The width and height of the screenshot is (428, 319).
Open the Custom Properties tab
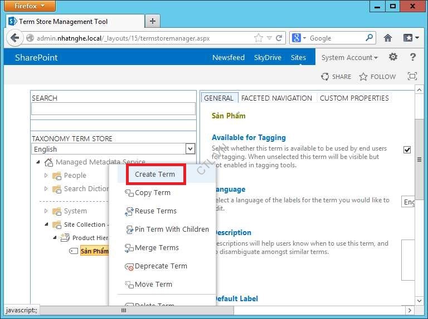[x=354, y=98]
